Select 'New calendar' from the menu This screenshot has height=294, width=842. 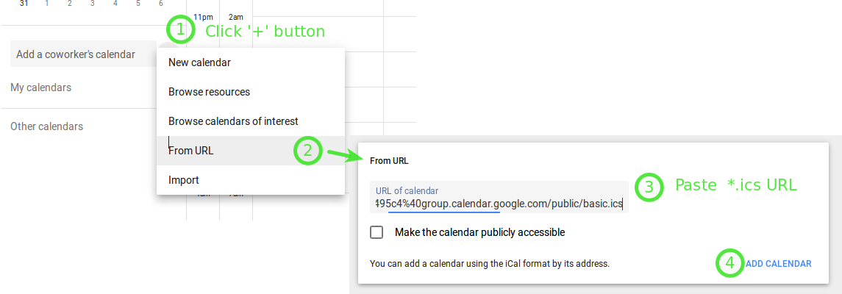click(x=200, y=62)
